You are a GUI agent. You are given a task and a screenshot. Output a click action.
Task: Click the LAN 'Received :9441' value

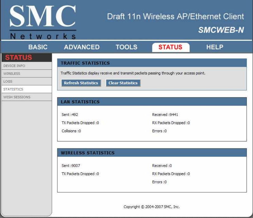pyautogui.click(x=165, y=115)
